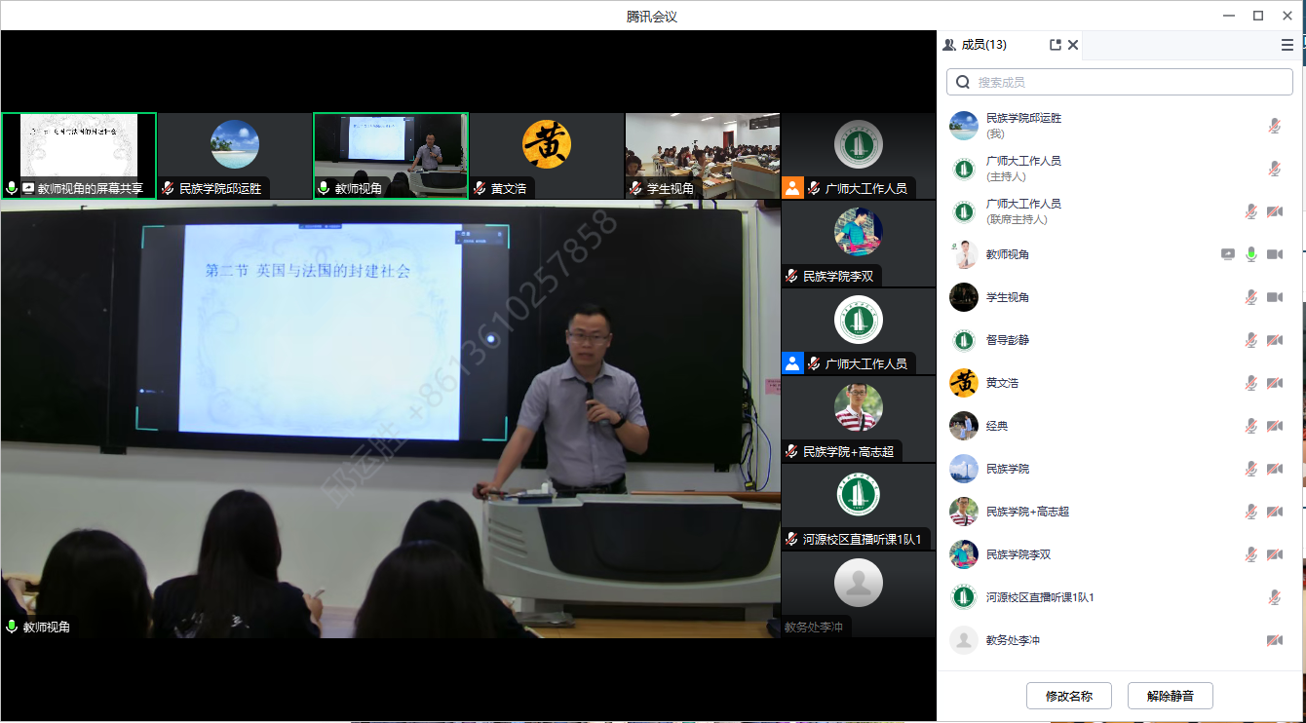The height and width of the screenshot is (723, 1306).
Task: Open the hamburger menu above members list
Action: (1287, 45)
